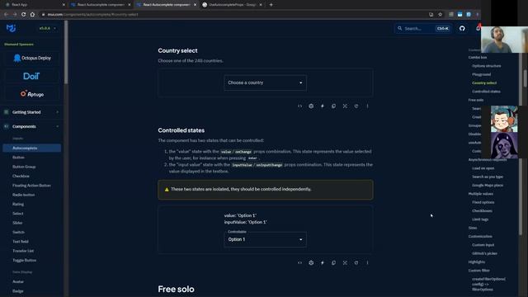
Task: Select Transfer List in the sidebar
Action: click(x=23, y=251)
